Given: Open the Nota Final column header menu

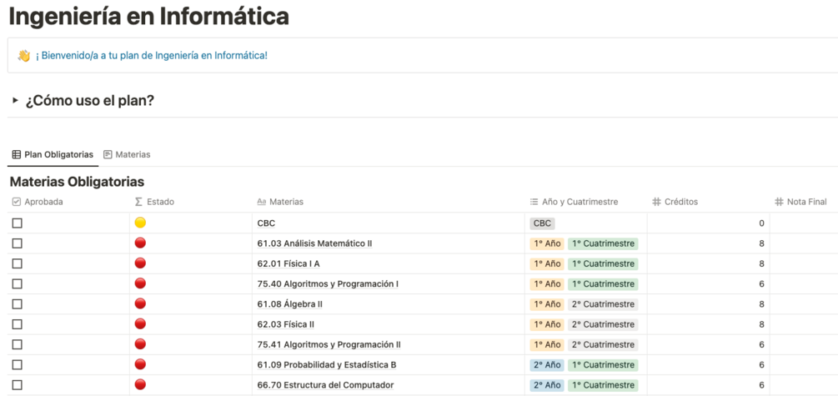Looking at the screenshot, I should [x=805, y=202].
